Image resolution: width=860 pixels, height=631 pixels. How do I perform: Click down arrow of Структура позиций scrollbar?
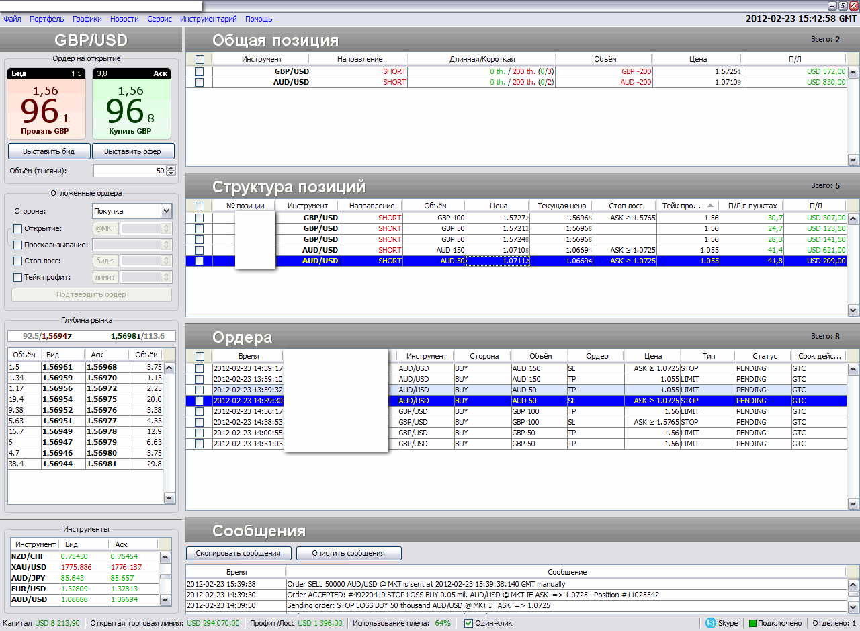point(853,310)
